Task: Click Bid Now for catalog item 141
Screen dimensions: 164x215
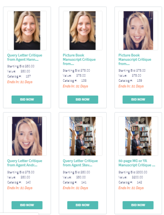Action: tap(83, 205)
